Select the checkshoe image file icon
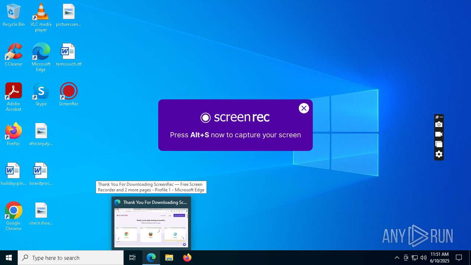 [41, 214]
